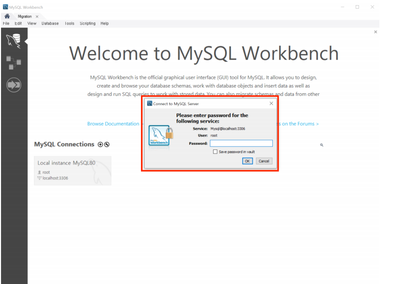Close the Migration tab
Viewport: 419px width, 284px height.
point(37,16)
